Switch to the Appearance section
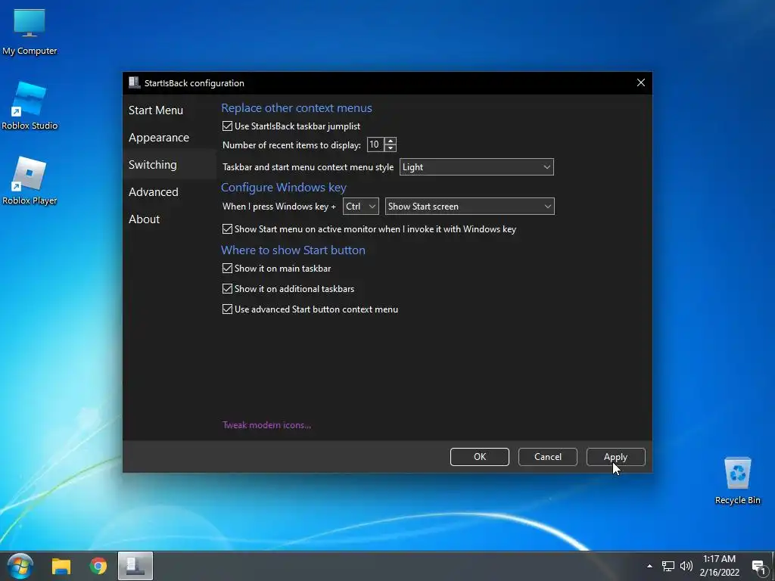Viewport: 775px width, 581px height. (159, 138)
